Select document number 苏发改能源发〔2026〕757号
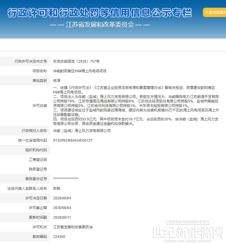The height and width of the screenshot is (244, 226). [76, 61]
